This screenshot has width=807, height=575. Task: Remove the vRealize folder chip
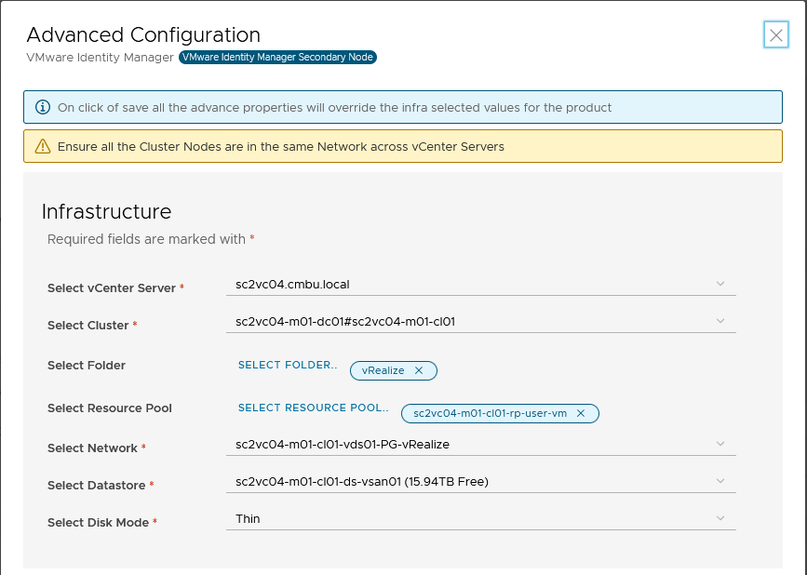click(x=419, y=370)
